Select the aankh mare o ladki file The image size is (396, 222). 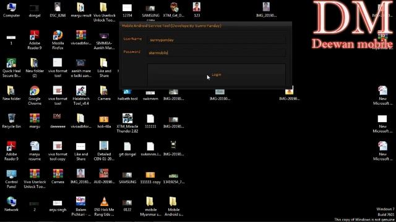81,68
